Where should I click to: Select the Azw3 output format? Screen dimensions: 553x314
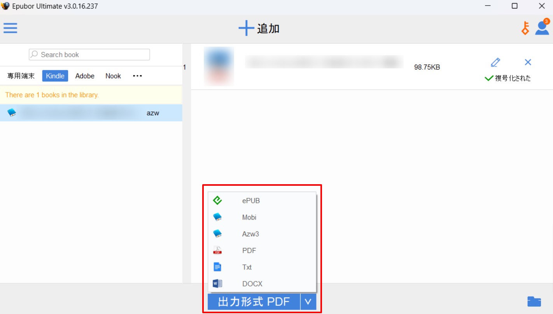pos(262,234)
